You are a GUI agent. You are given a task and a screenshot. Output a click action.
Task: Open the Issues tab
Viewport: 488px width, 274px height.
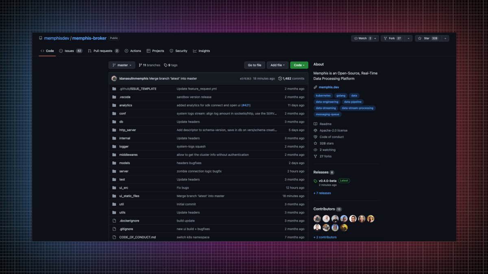click(70, 51)
